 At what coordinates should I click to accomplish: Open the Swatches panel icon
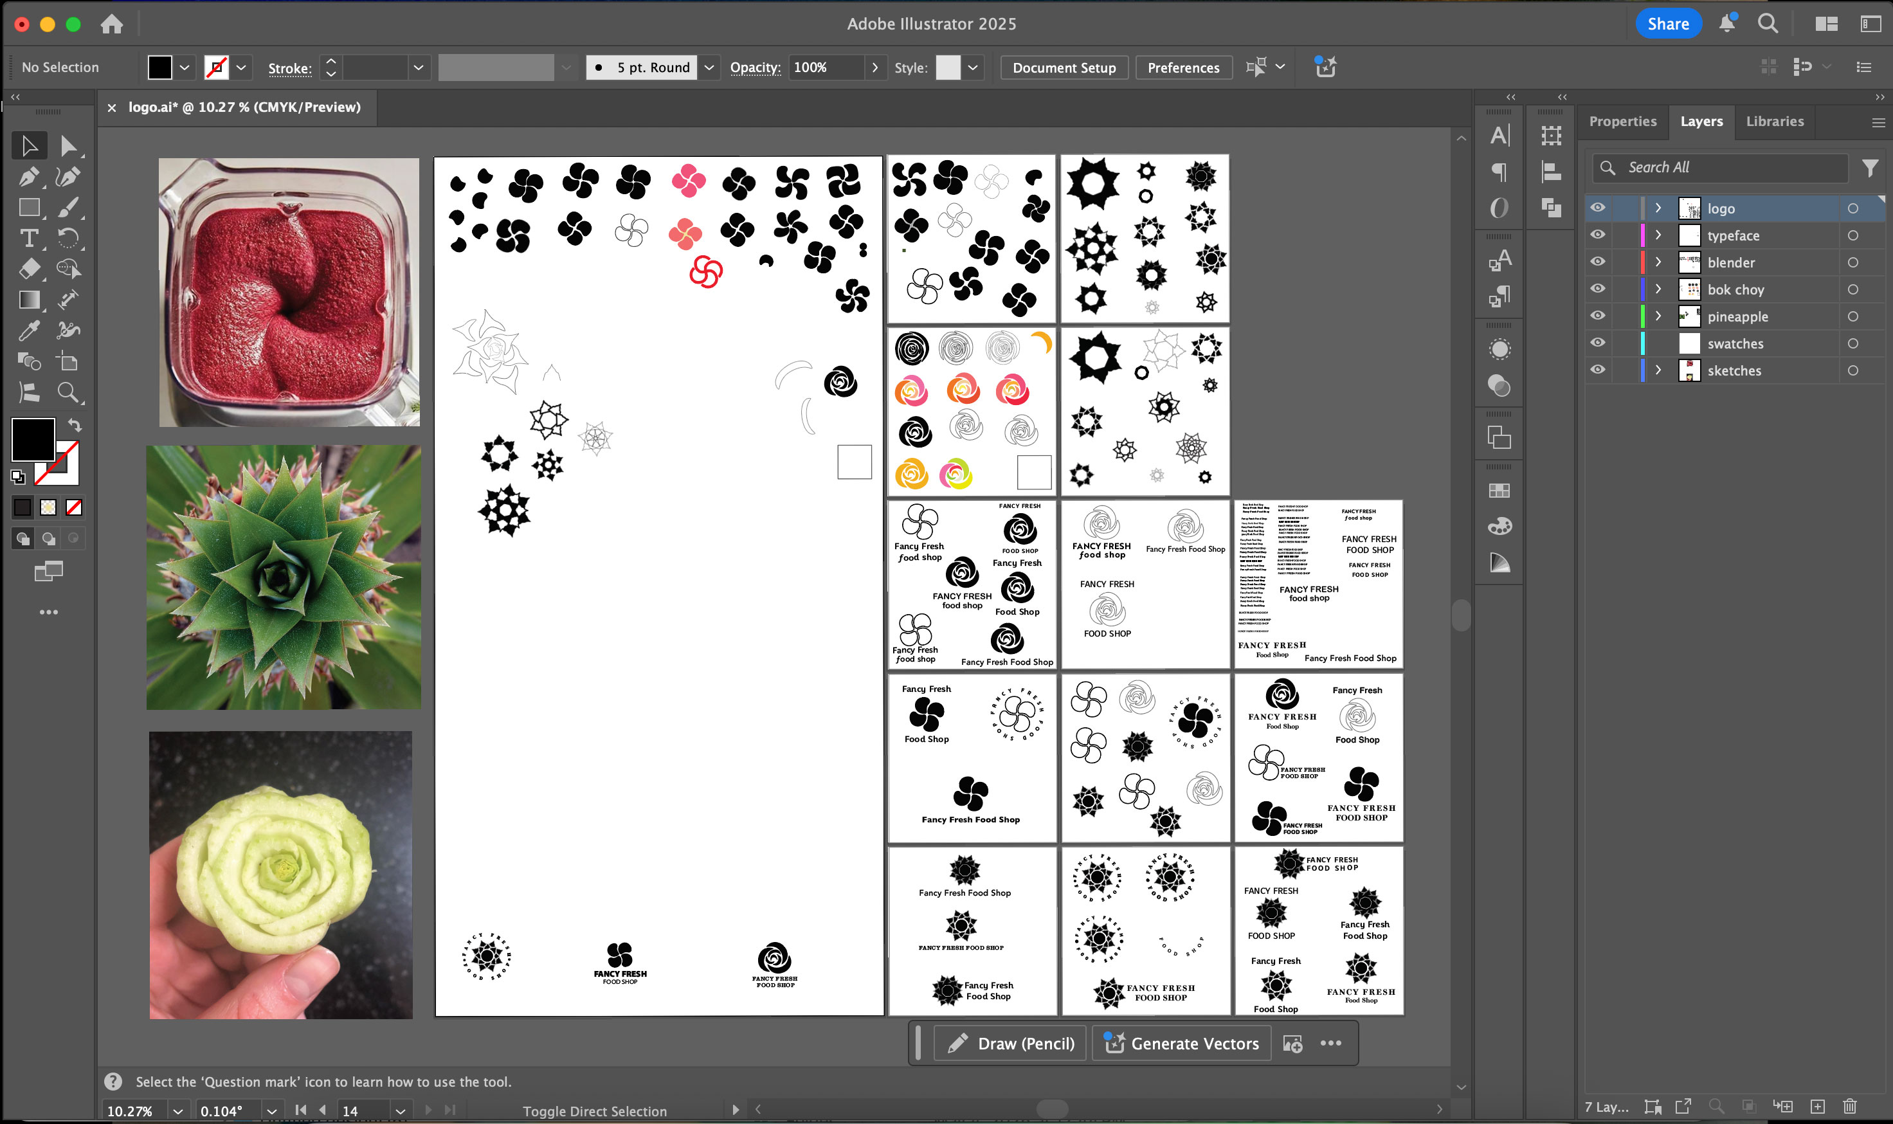coord(1499,491)
